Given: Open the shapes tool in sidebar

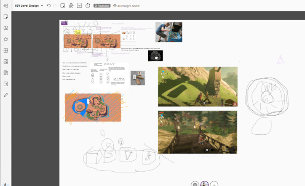Looking at the screenshot, I should (x=6, y=28).
